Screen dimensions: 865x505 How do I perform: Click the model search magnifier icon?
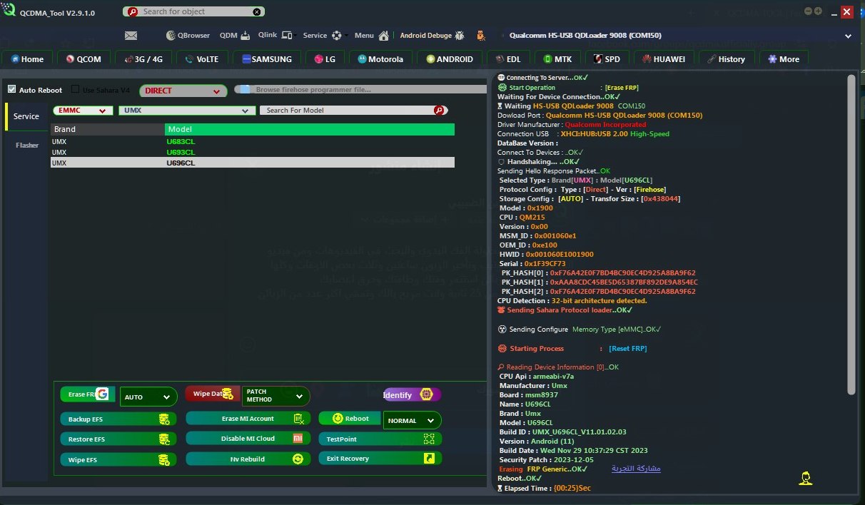(x=439, y=110)
